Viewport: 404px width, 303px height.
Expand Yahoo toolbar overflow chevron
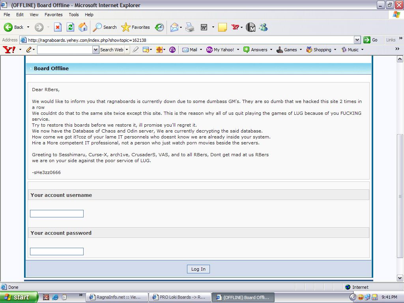[x=397, y=49]
